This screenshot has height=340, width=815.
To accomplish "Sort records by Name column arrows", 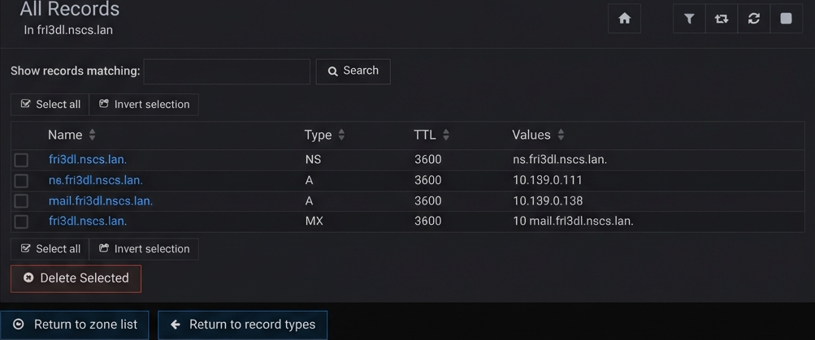I will pyautogui.click(x=92, y=135).
